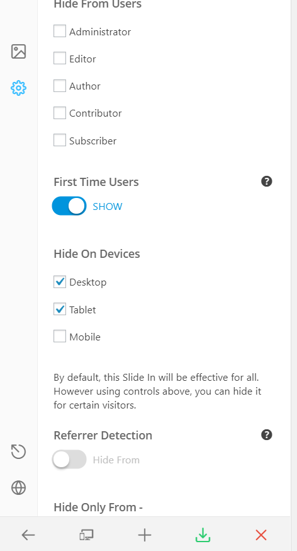Check the Subscriber checkbox
The image size is (297, 551).
(x=60, y=140)
